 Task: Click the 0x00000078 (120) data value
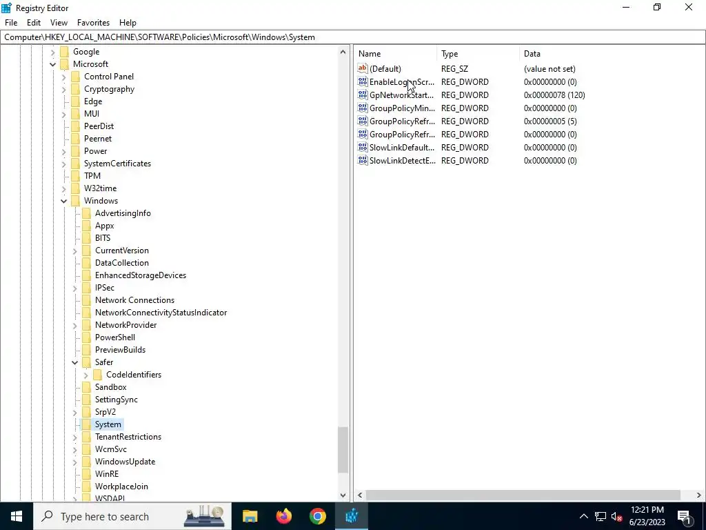pyautogui.click(x=554, y=95)
